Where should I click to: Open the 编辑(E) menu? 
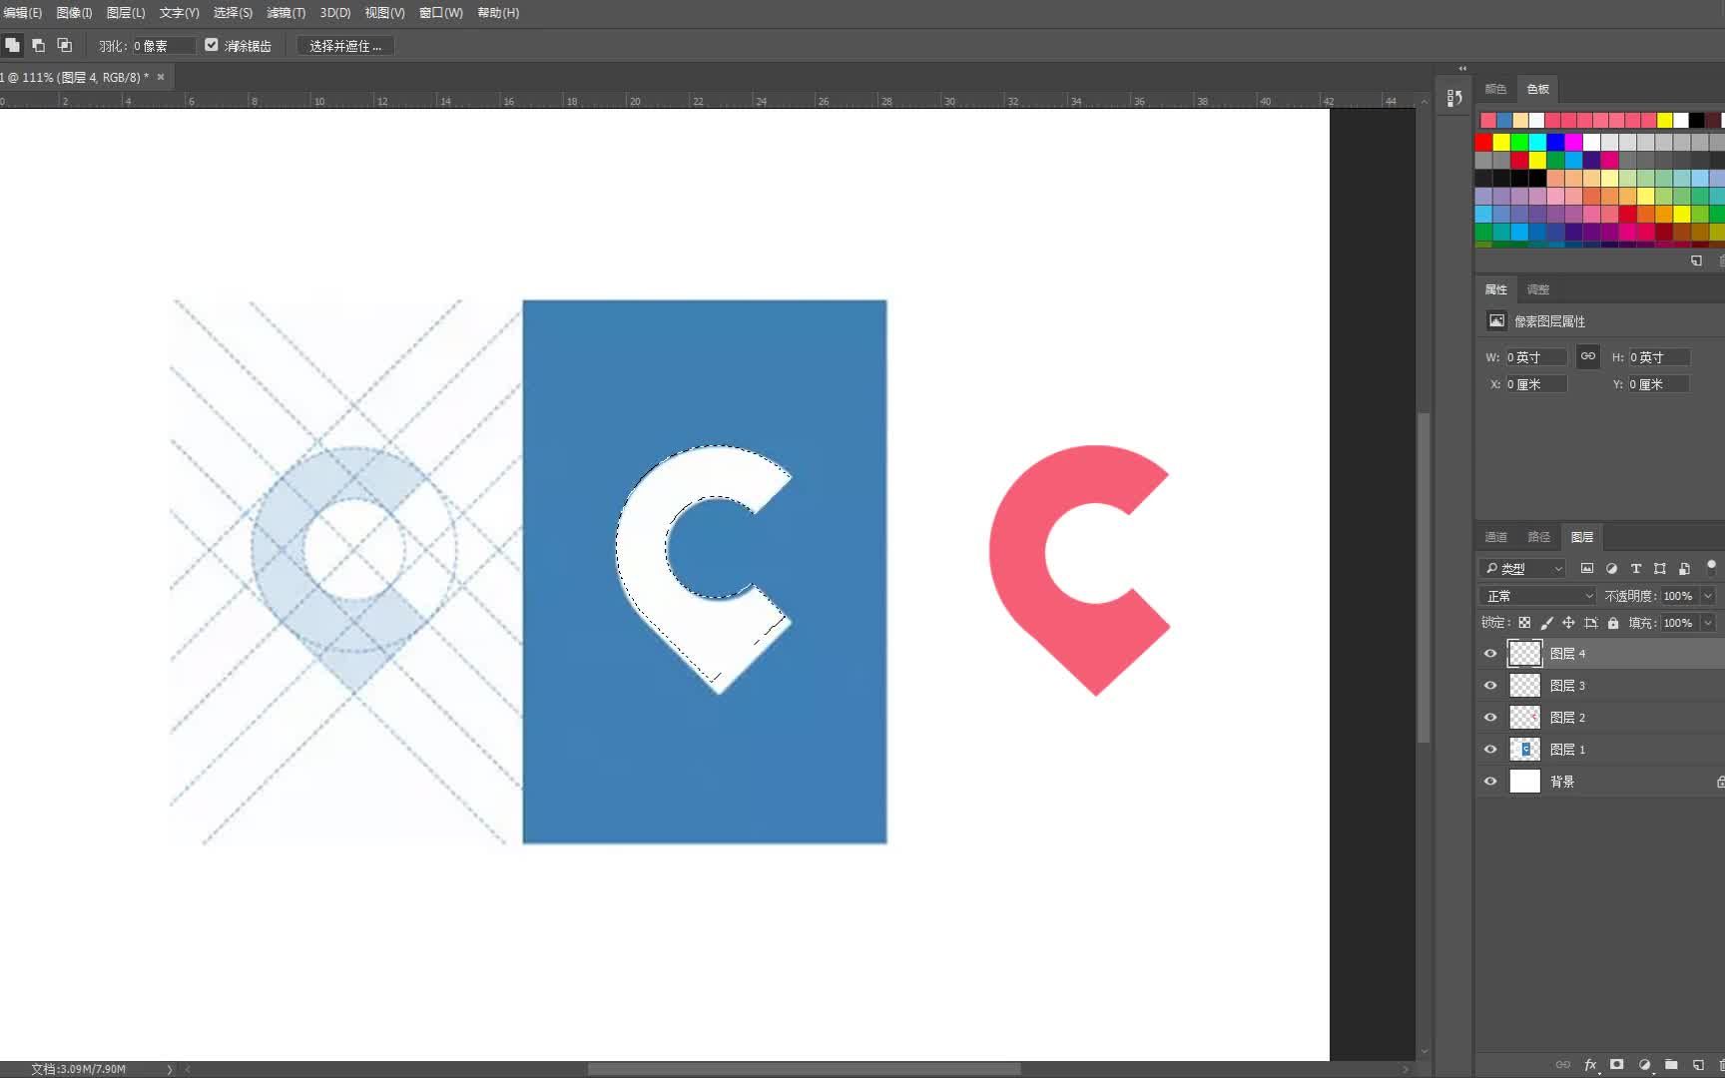tap(22, 13)
